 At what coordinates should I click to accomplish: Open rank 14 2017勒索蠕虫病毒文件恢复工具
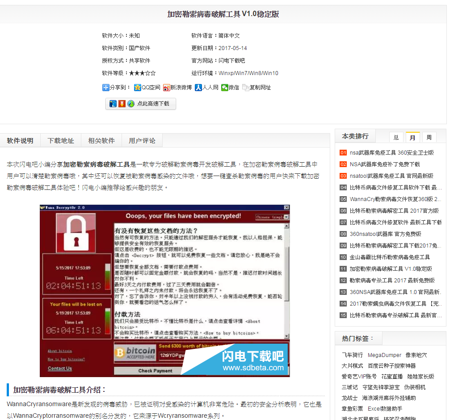point(395,304)
